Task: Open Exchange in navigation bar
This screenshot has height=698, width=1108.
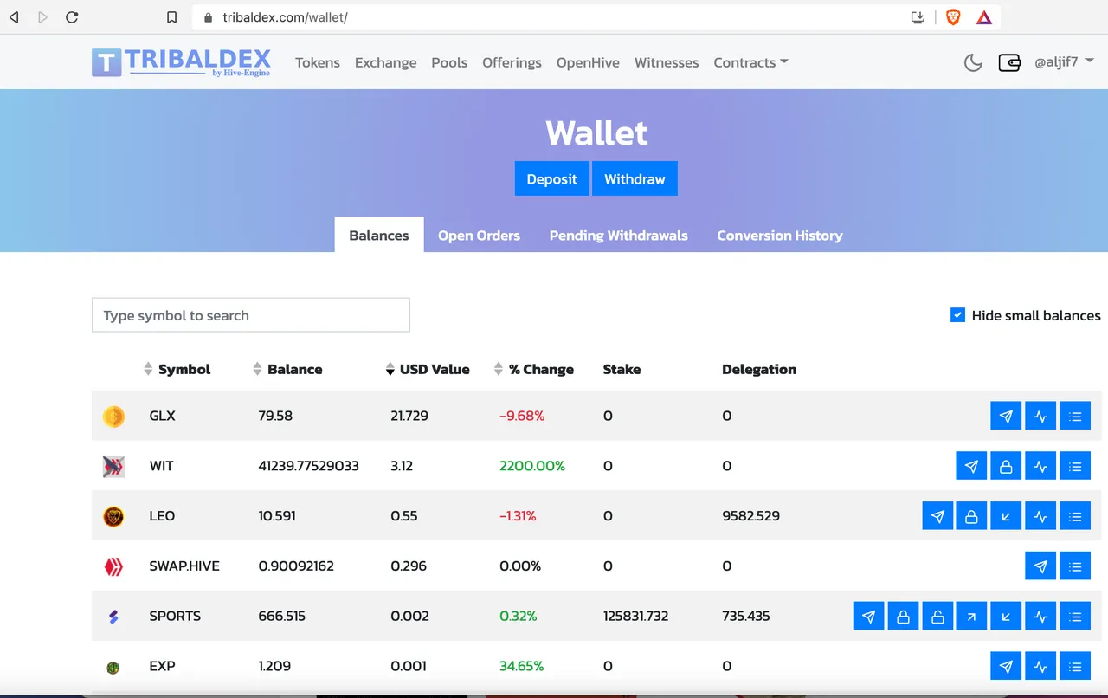Action: [386, 62]
